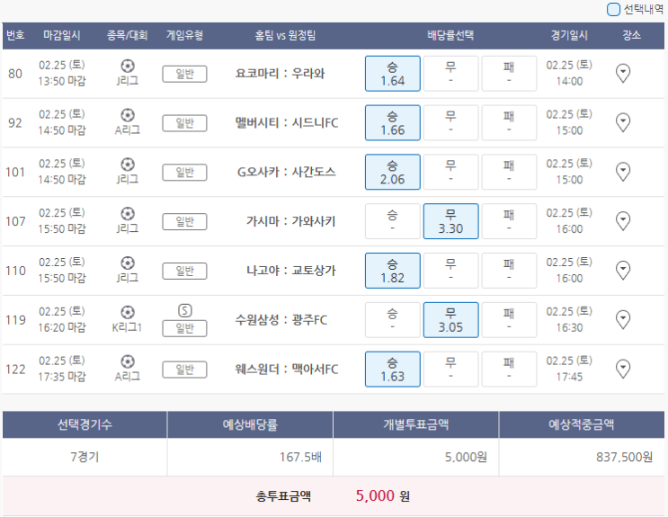Click the 게임유형 column header
The image size is (668, 517).
click(x=184, y=35)
